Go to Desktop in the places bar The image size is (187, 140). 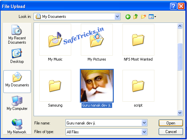click(17, 56)
